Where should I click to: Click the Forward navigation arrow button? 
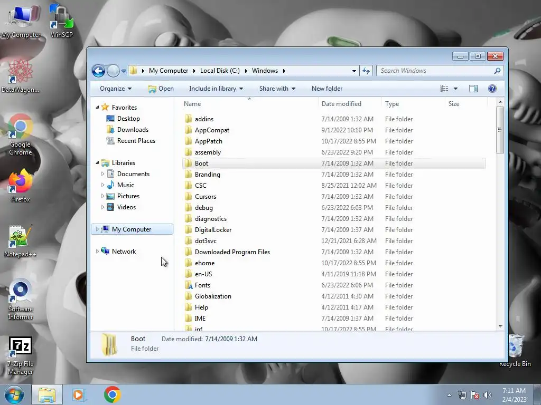pos(113,71)
